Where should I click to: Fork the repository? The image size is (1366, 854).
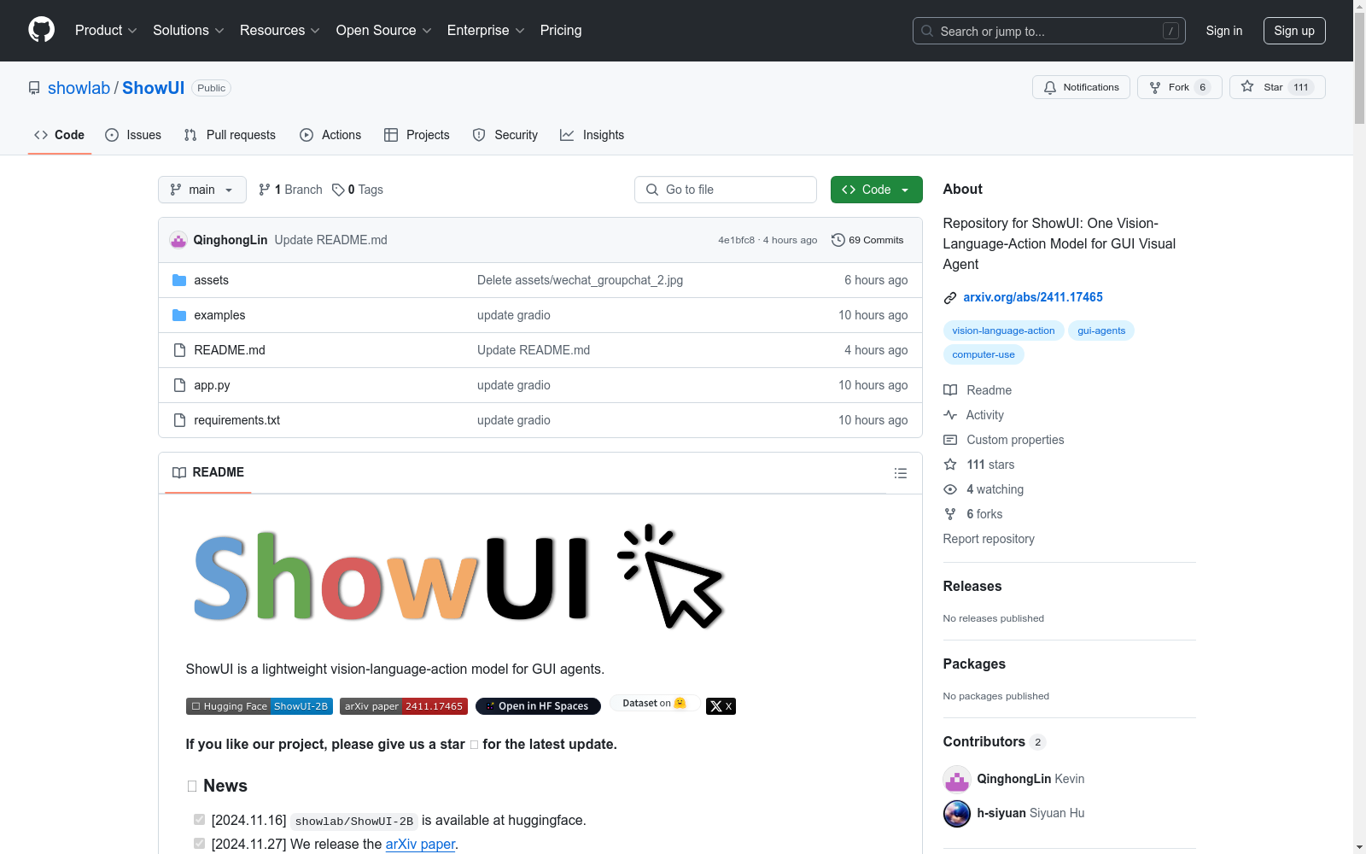(1179, 87)
